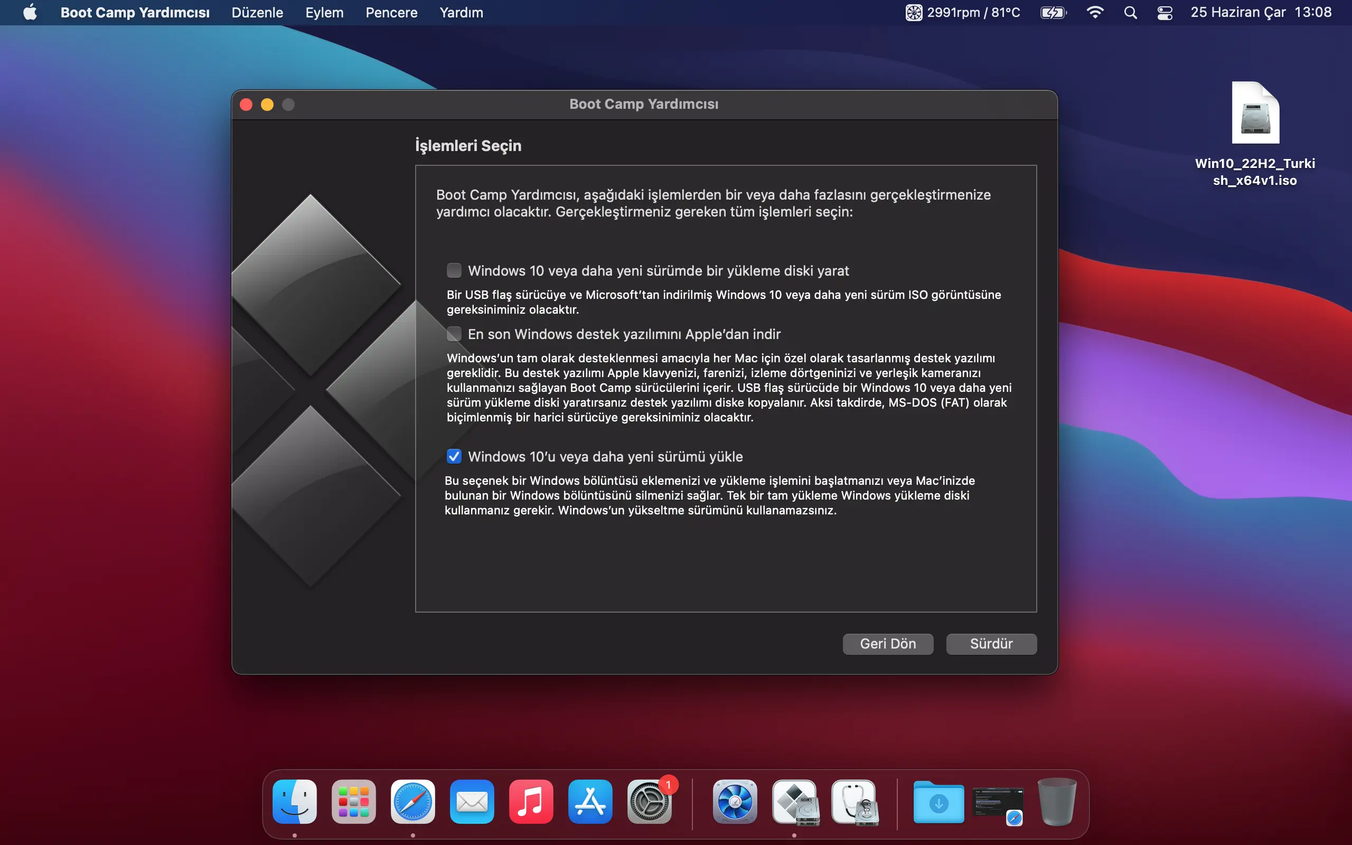This screenshot has height=845, width=1352.
Task: Uncheck 'Windows 10'u veya daha yeni sürümü yükle'
Action: pos(454,457)
